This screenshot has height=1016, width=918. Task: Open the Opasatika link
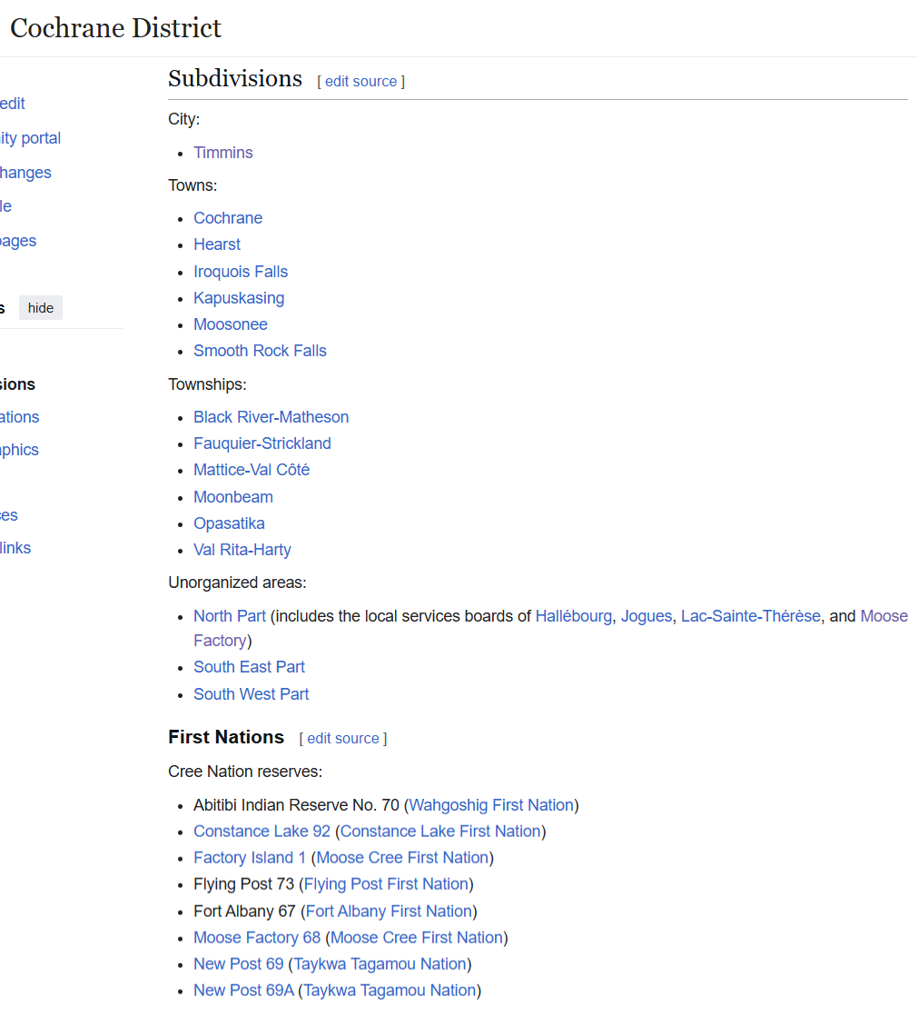point(229,523)
